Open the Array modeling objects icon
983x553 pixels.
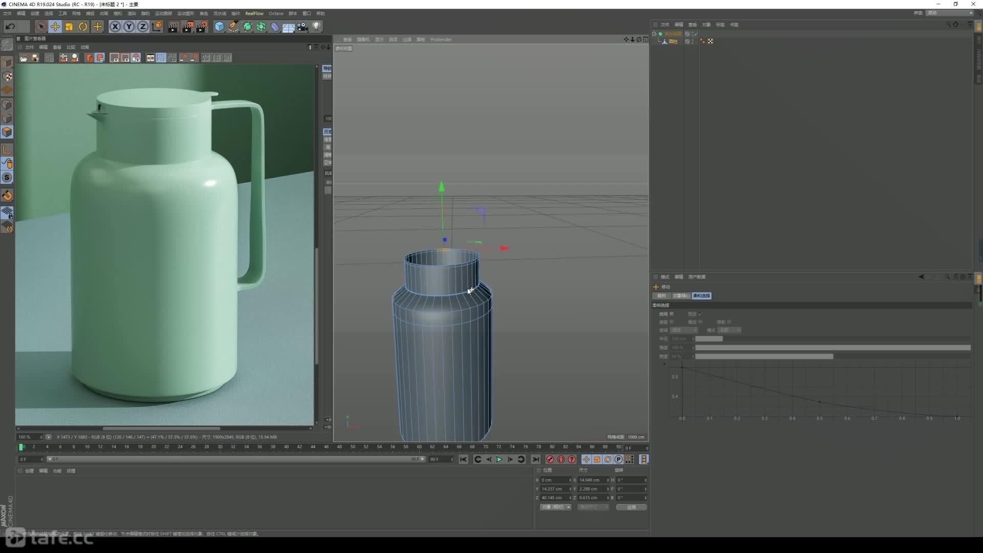coord(261,27)
